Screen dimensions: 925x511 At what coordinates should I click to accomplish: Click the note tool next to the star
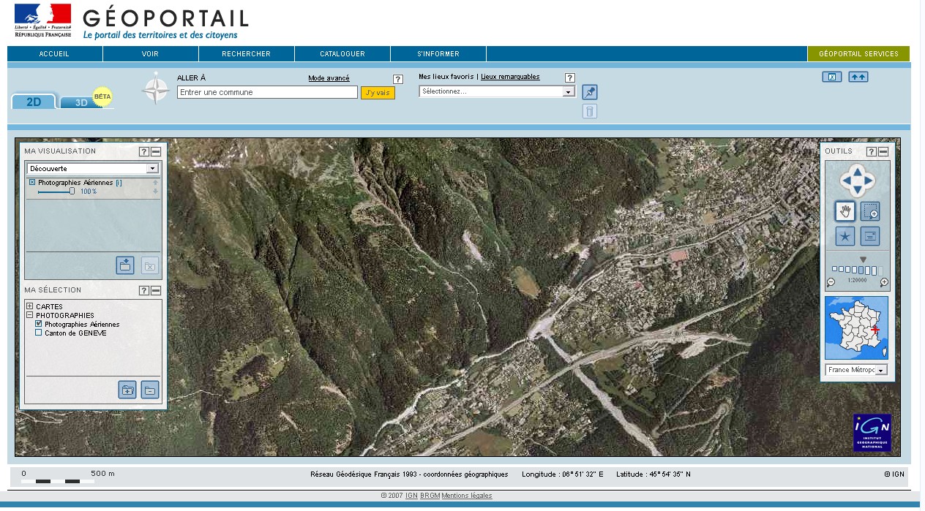[x=870, y=236]
